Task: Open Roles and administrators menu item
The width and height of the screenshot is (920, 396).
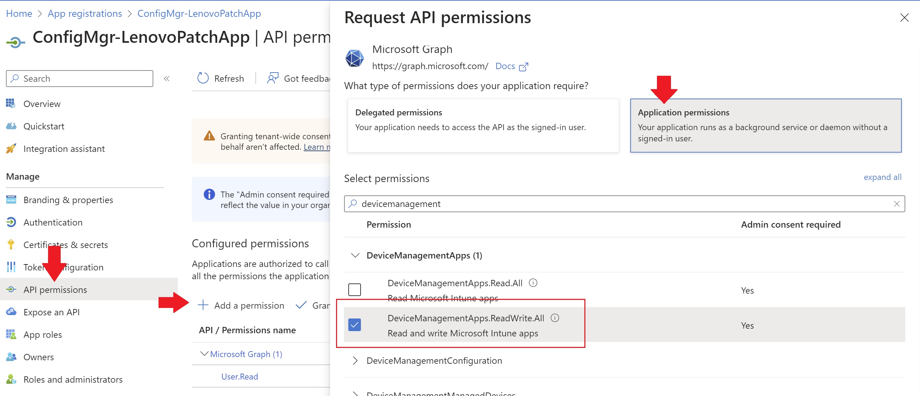Action: click(73, 380)
